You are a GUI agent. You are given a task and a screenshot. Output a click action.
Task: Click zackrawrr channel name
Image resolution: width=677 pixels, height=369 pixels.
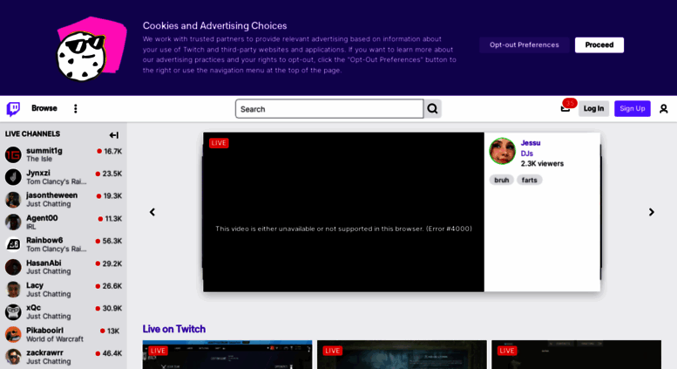[44, 353]
